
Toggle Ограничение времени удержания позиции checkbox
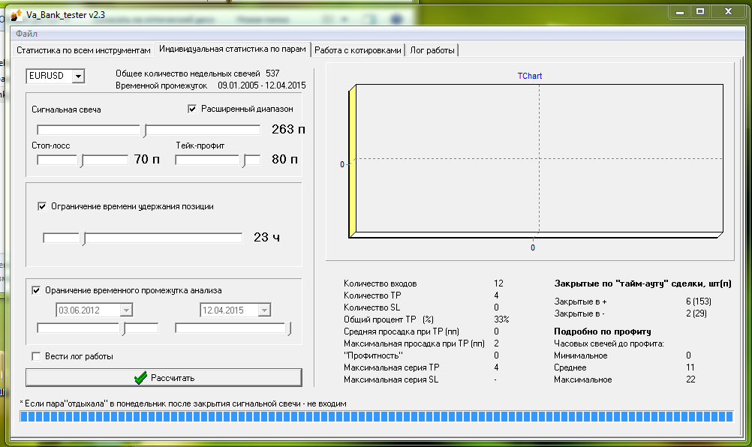coord(42,206)
